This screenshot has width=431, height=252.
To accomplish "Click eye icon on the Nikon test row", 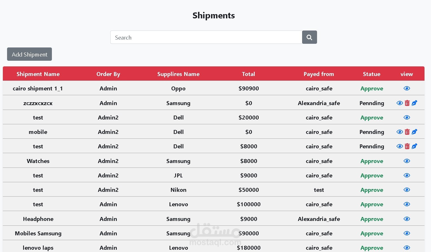I will tap(406, 190).
